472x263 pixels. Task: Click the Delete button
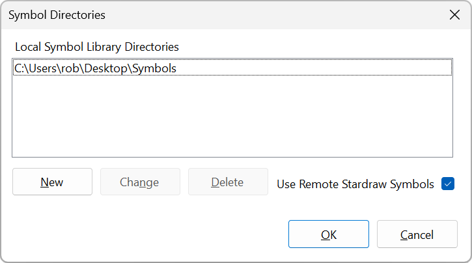click(x=228, y=182)
